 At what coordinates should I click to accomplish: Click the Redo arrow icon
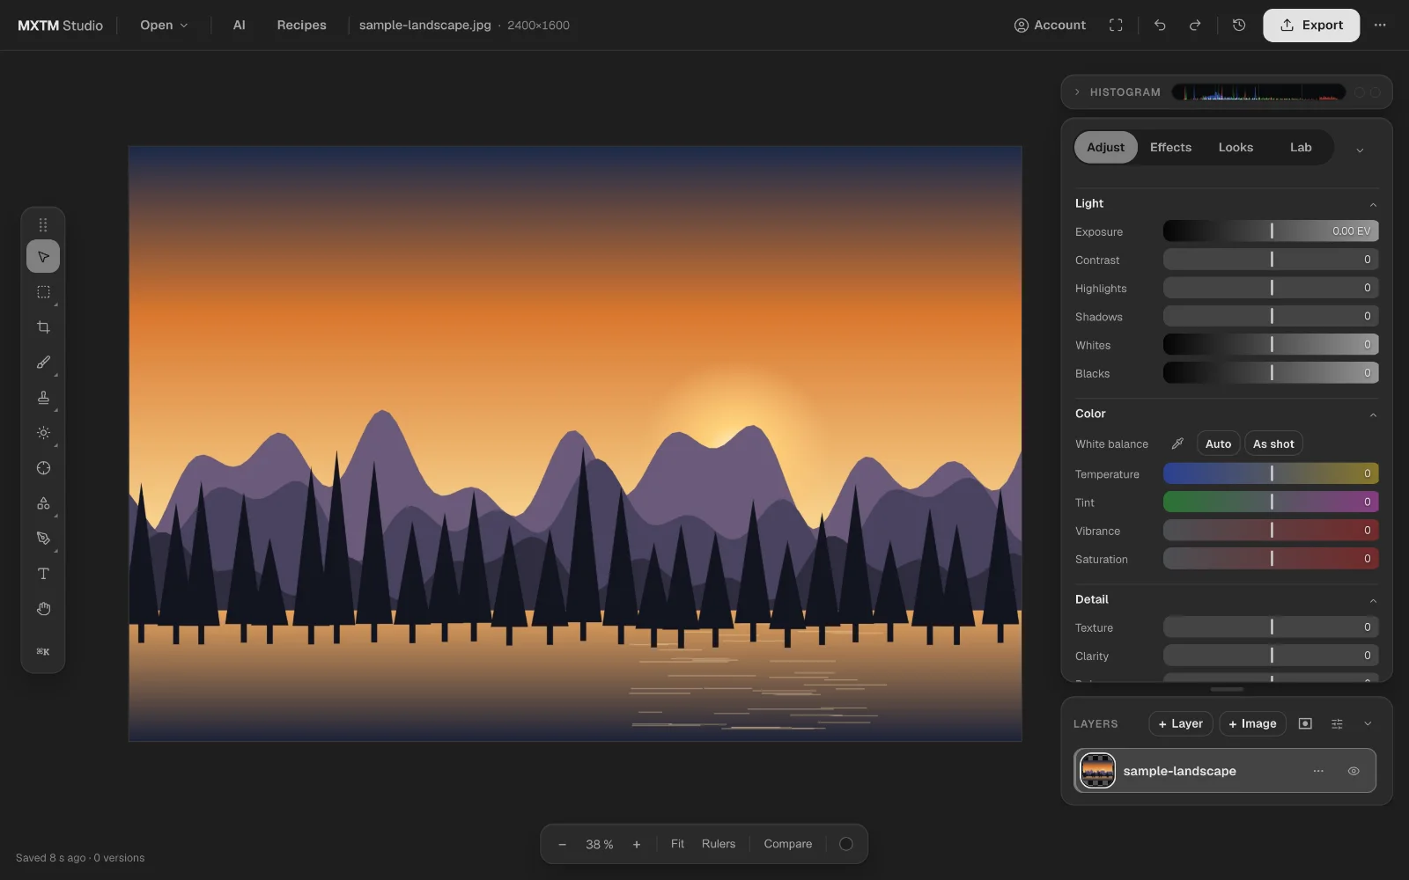click(x=1195, y=25)
